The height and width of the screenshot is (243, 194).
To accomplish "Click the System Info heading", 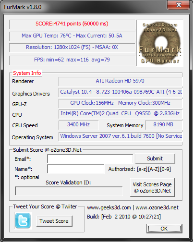I will pyautogui.click(x=27, y=73).
